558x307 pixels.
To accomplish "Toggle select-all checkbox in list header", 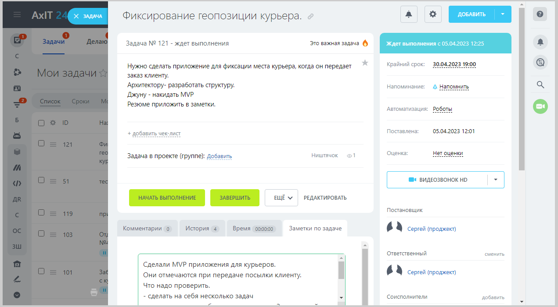I will 41,123.
